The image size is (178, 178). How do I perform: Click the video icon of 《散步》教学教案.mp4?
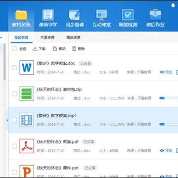click(27, 120)
